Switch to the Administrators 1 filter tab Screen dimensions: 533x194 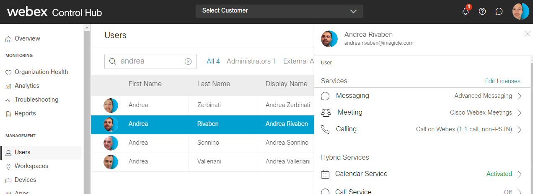(x=251, y=61)
